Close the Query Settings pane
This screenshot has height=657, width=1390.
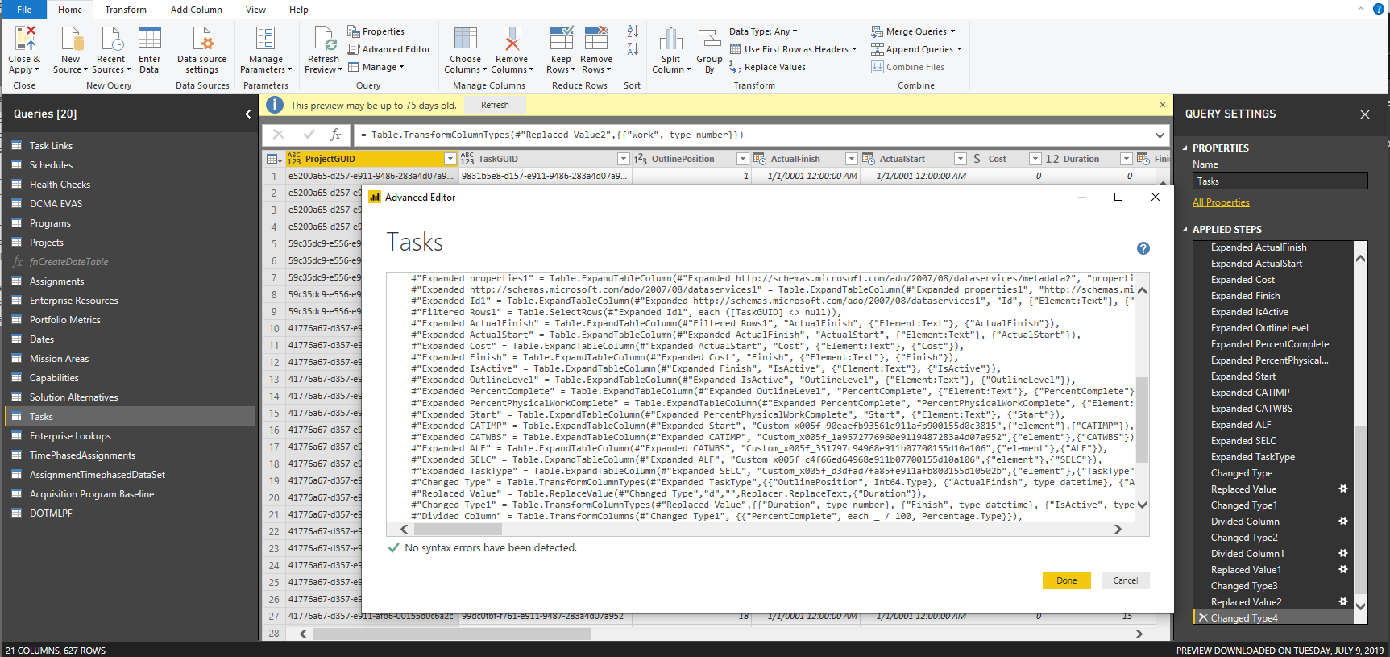point(1365,114)
